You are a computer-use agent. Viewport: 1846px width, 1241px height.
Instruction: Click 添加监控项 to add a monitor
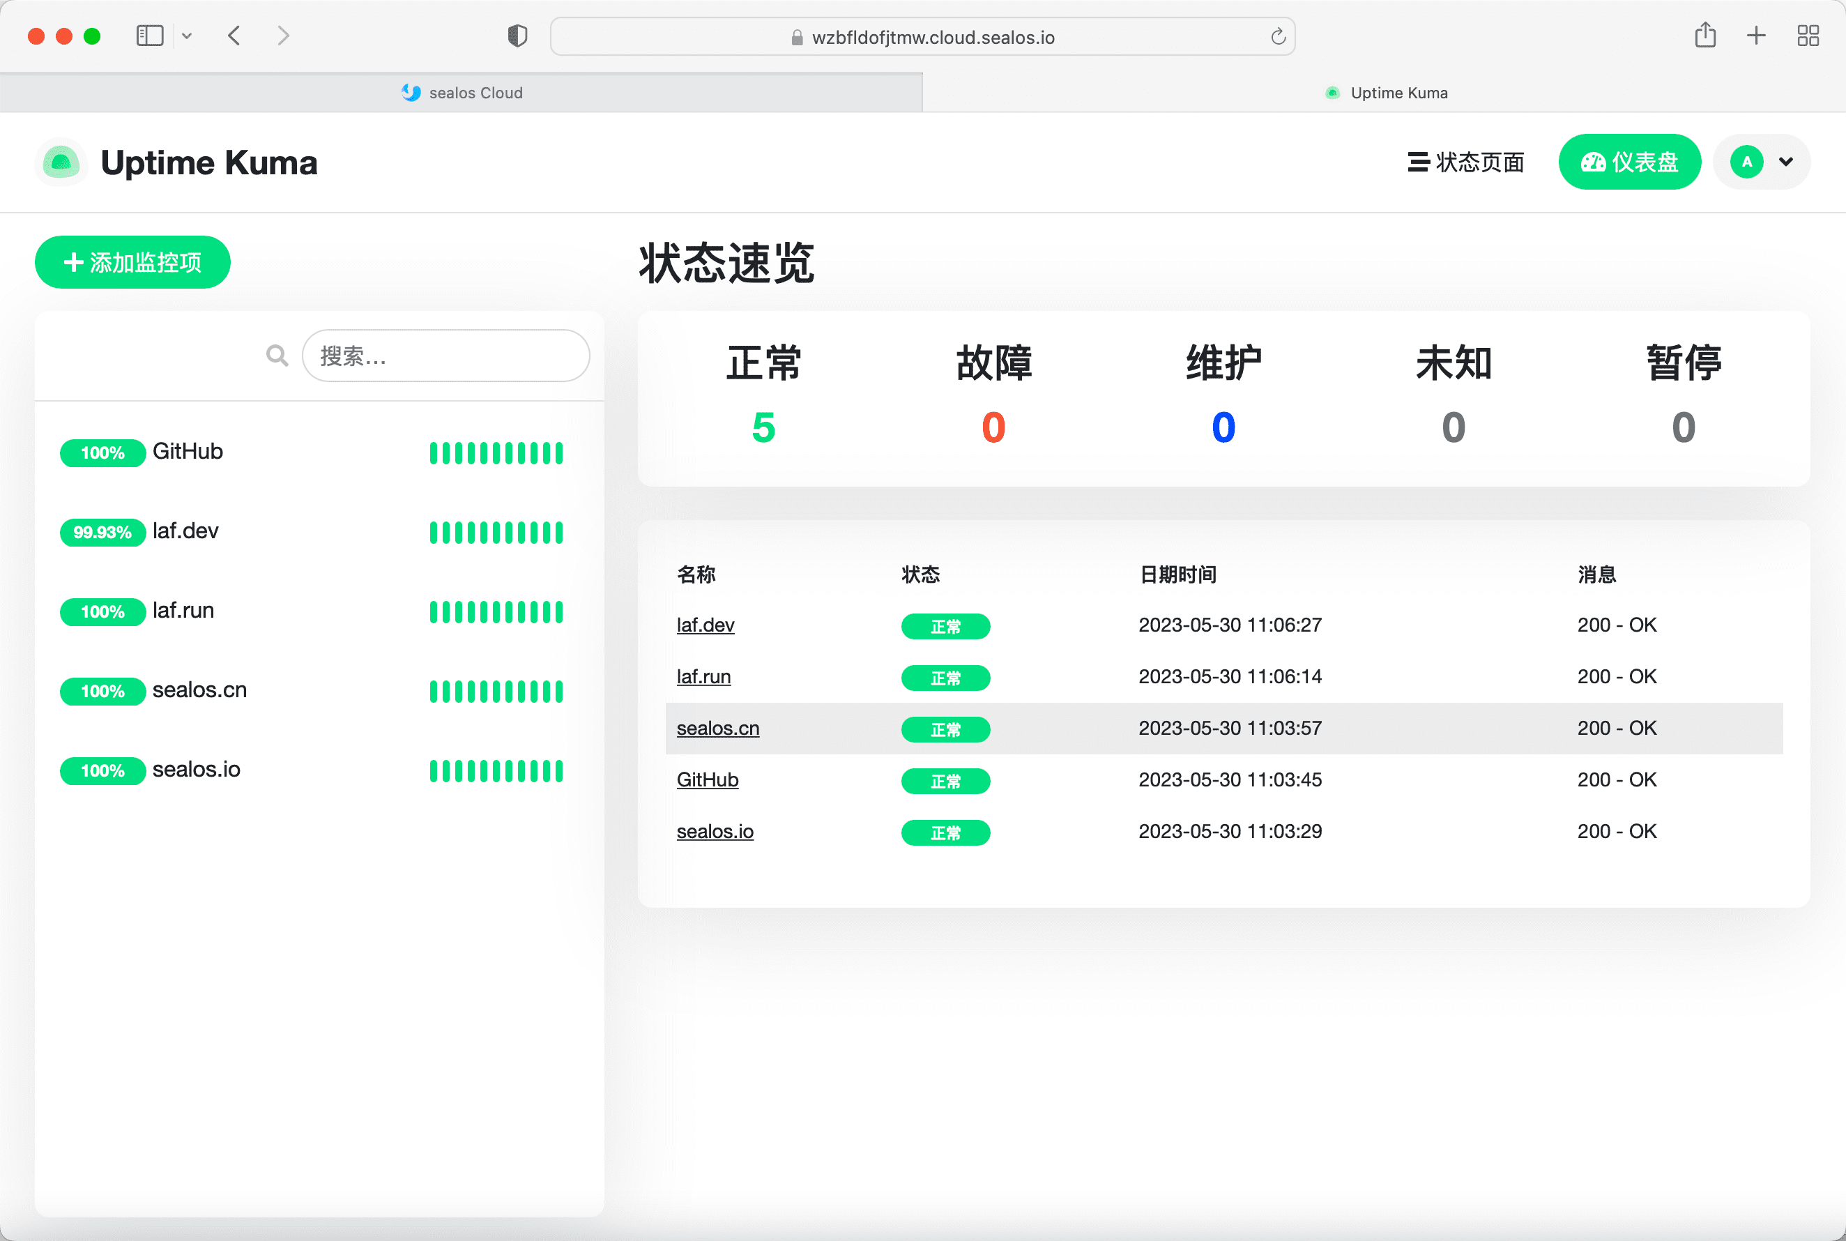133,262
